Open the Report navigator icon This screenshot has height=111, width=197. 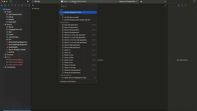point(29,6)
